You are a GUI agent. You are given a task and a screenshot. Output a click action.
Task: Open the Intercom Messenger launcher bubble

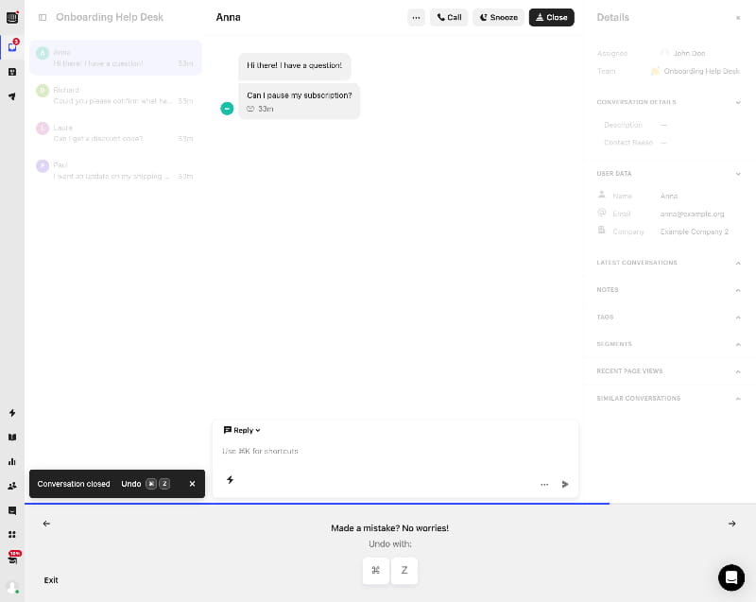(731, 577)
